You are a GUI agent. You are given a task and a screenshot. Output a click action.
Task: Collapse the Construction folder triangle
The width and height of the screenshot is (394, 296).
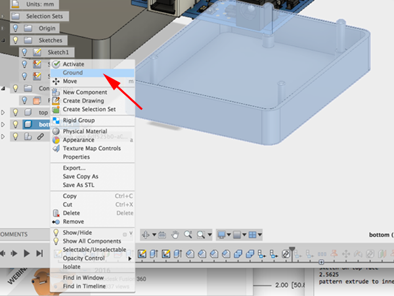pyautogui.click(x=3, y=88)
